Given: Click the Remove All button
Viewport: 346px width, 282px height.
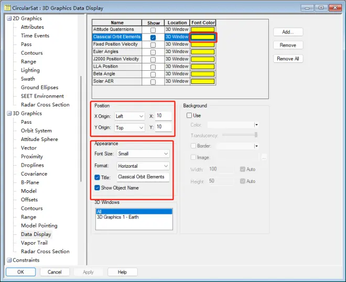Looking at the screenshot, I should [x=288, y=59].
